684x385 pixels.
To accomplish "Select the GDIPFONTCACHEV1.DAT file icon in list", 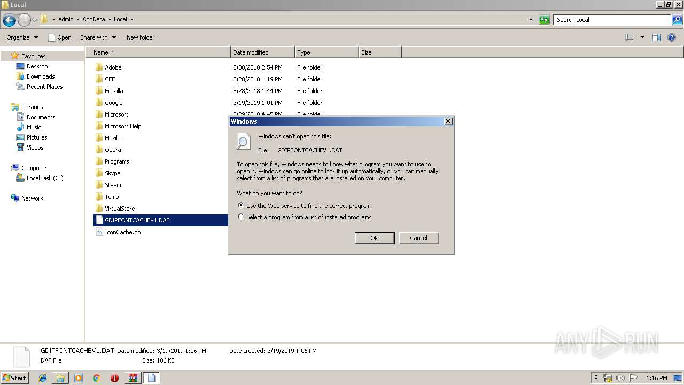I will click(x=99, y=220).
